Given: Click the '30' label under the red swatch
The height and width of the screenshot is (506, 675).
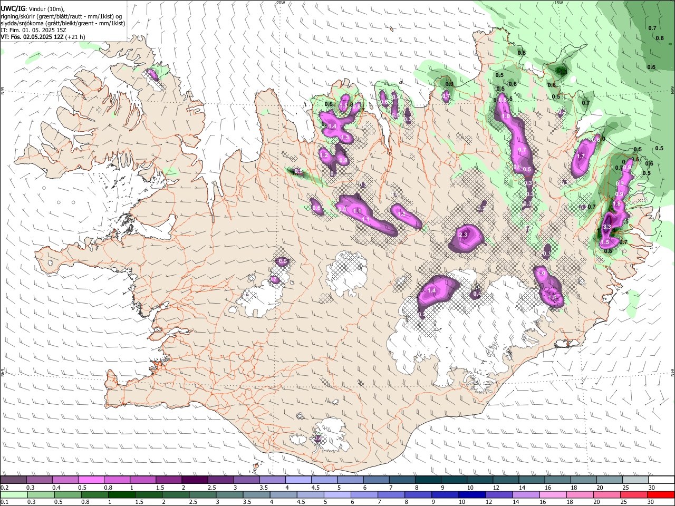Looking at the screenshot, I should pos(651,502).
